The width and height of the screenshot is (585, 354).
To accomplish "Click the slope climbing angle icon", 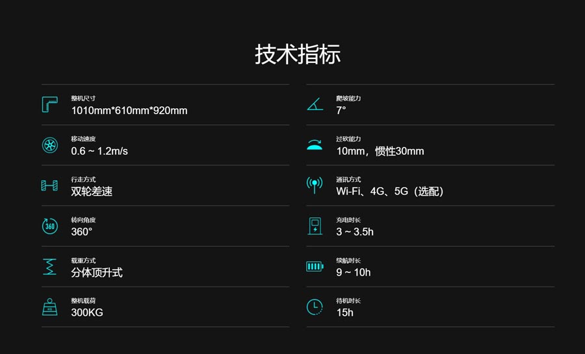I will tap(315, 104).
